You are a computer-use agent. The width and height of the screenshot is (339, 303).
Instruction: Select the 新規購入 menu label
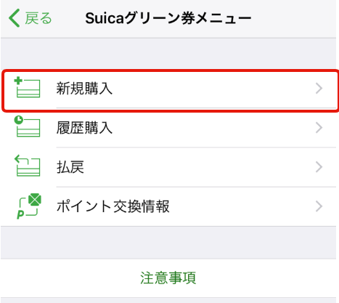(84, 89)
